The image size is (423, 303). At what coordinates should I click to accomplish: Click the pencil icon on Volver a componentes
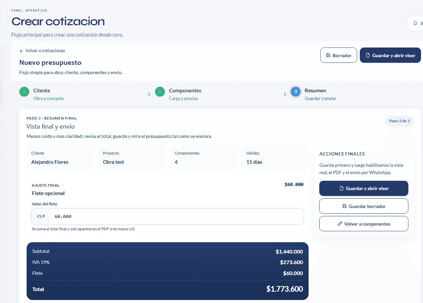coord(340,224)
